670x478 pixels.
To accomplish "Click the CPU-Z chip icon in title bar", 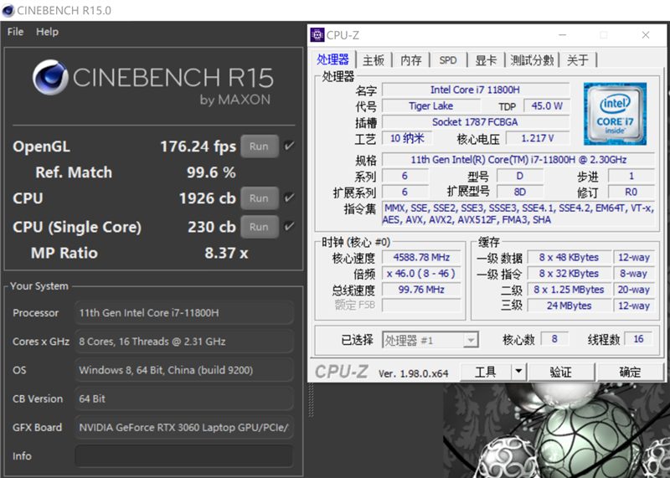I will pyautogui.click(x=317, y=35).
